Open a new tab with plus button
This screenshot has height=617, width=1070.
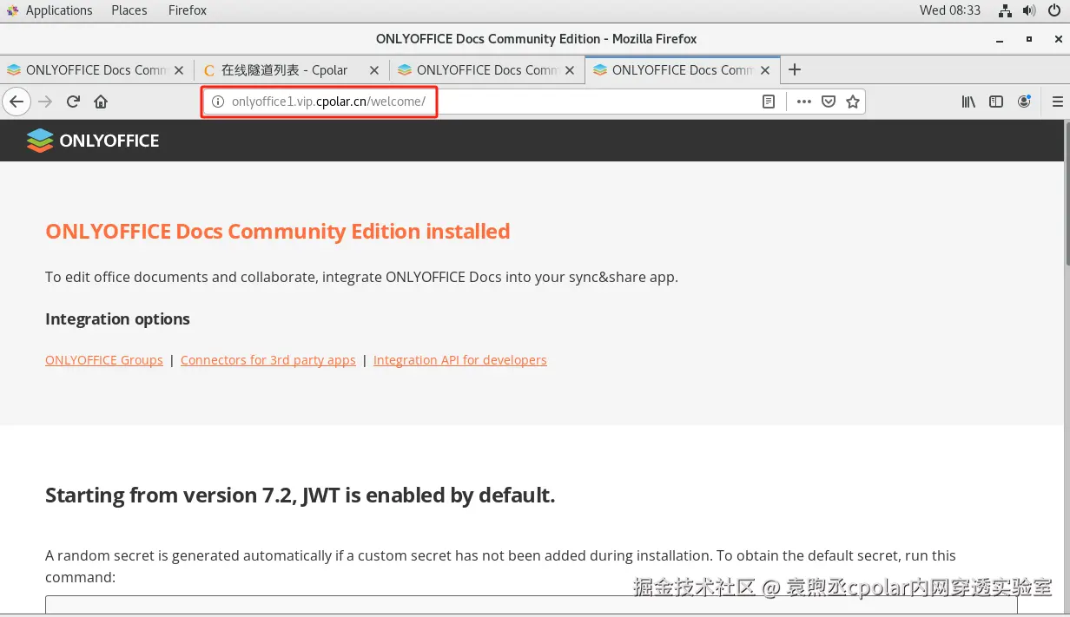pyautogui.click(x=795, y=69)
